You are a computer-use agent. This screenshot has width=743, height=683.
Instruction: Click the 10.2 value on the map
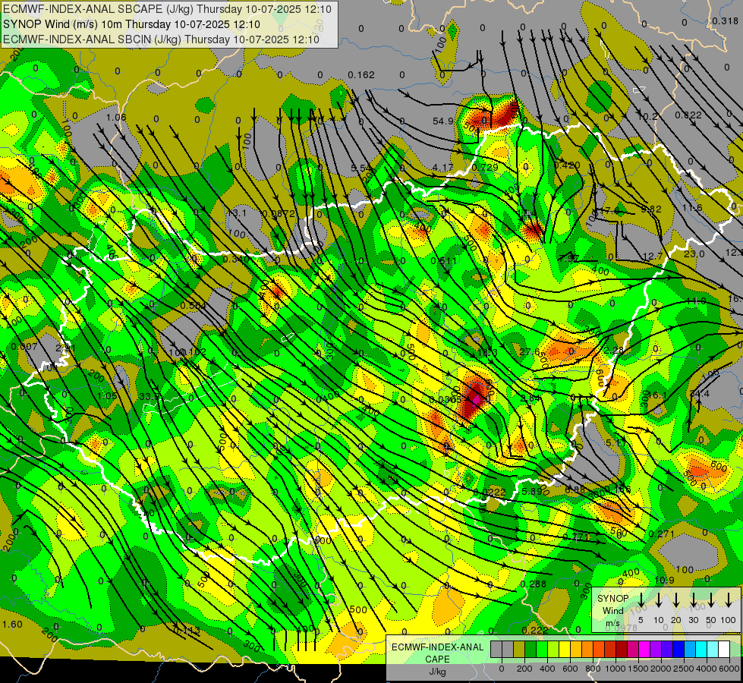[x=648, y=117]
